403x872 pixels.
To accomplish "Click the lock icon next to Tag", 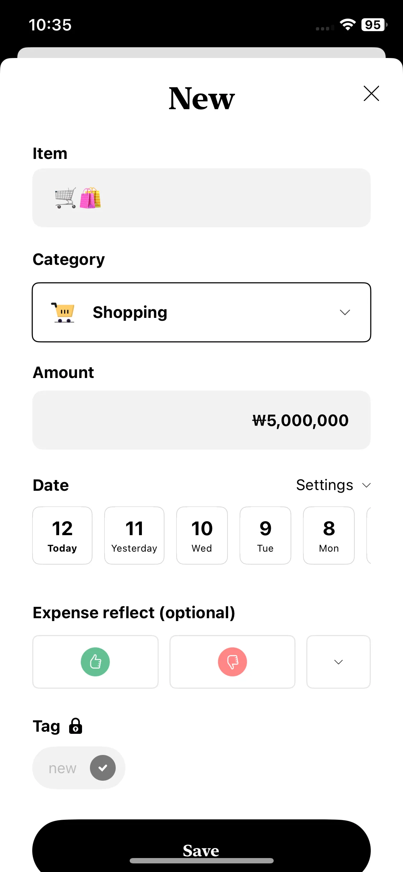I will pyautogui.click(x=76, y=726).
